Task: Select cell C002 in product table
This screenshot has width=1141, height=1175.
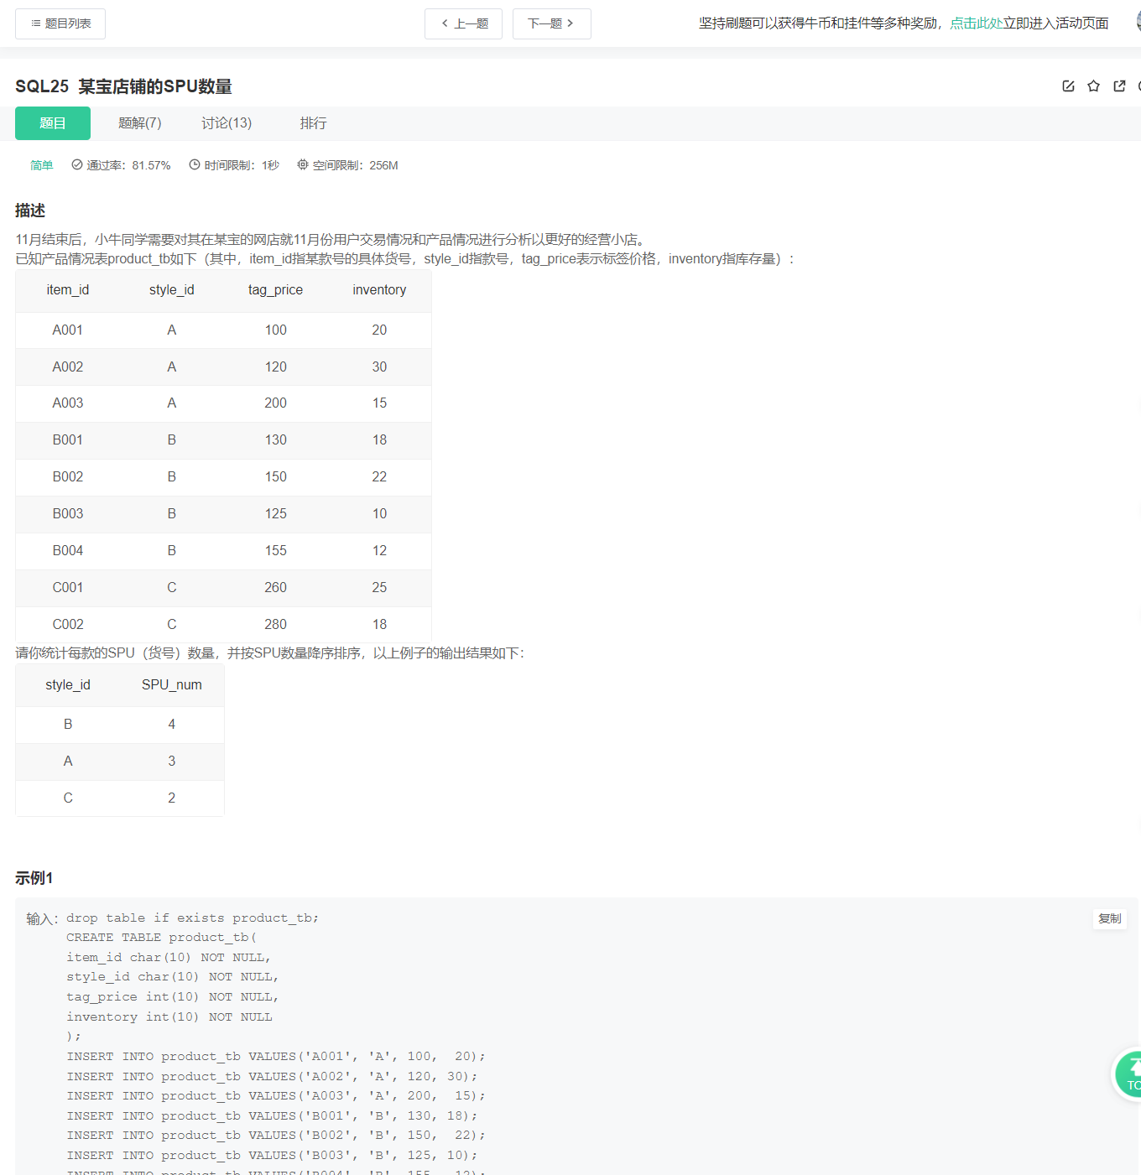Action: (x=68, y=625)
